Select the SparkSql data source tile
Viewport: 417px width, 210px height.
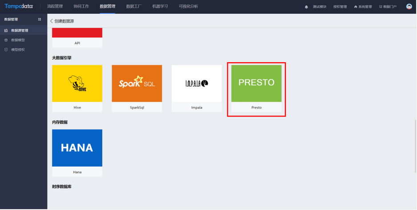tap(137, 89)
